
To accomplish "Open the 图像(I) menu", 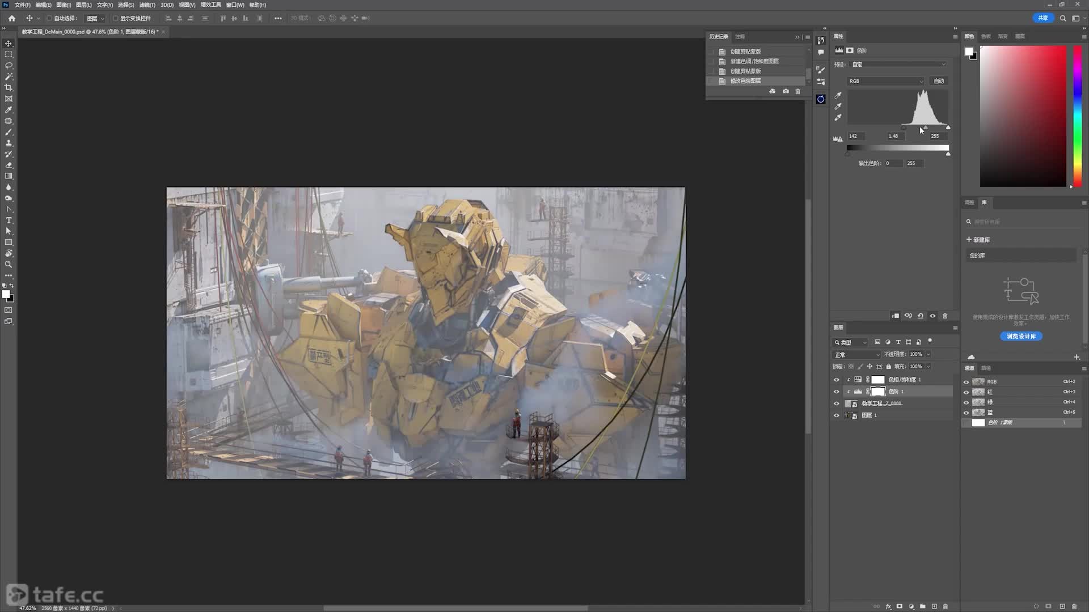I will 64,5.
